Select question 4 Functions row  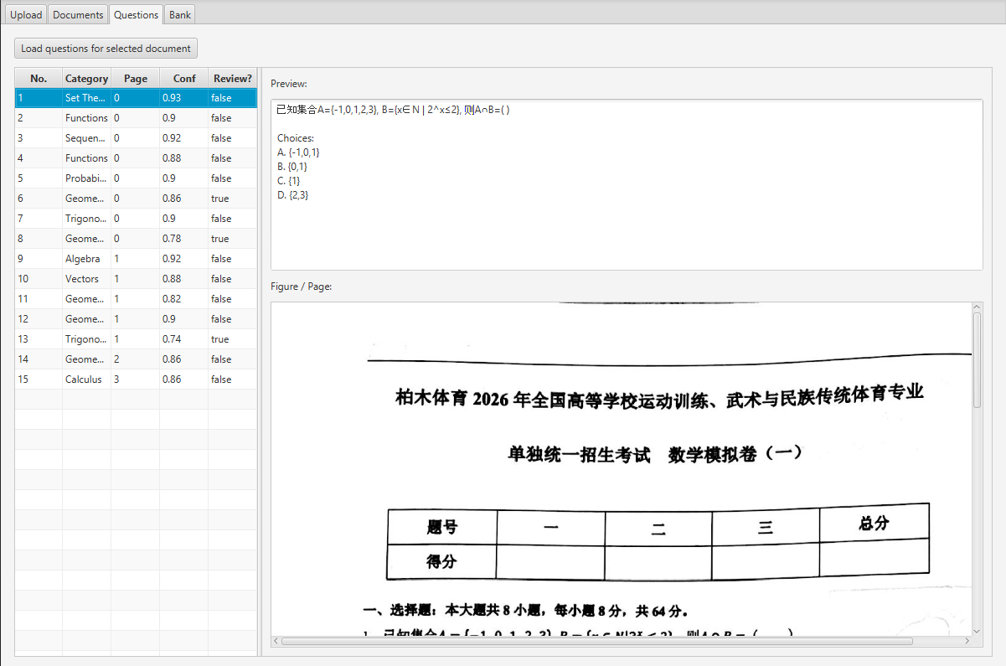point(136,158)
